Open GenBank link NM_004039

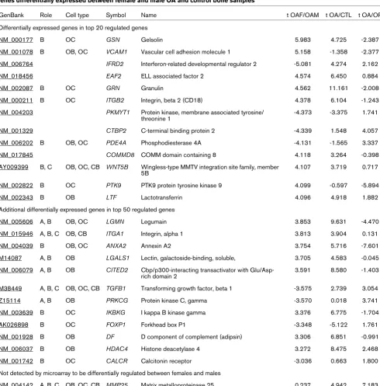pos(16,246)
